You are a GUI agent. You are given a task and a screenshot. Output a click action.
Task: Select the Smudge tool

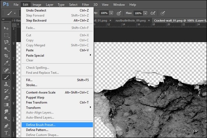[x=6, y=111]
